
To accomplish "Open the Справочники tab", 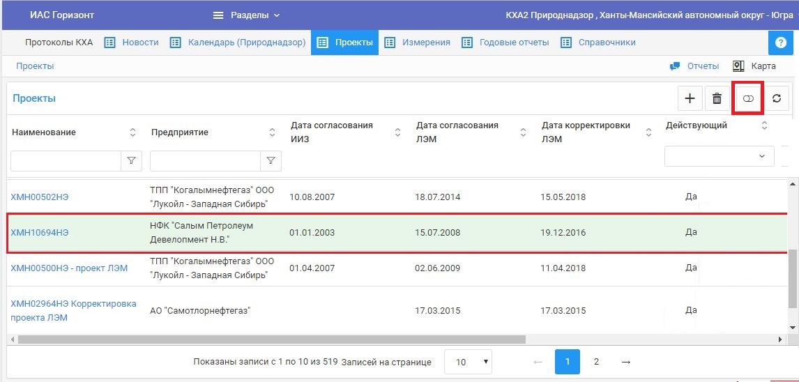I will tap(598, 43).
